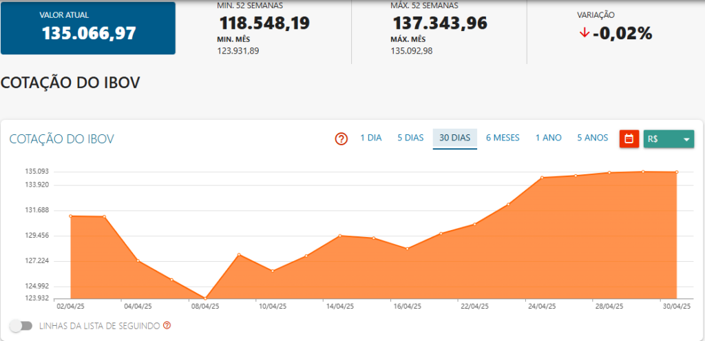Viewport: 705px width, 341px height.
Task: Open the red calendar date picker icon
Action: pos(629,138)
